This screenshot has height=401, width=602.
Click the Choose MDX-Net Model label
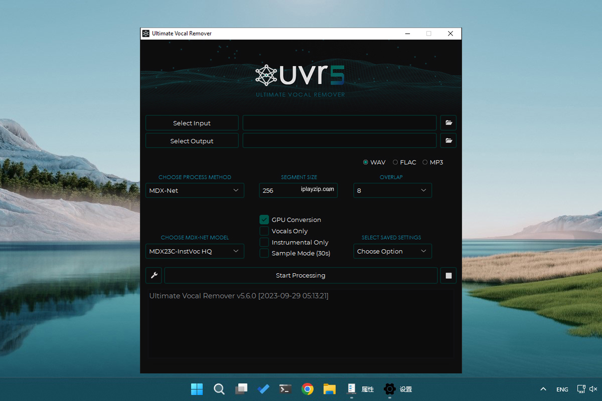coord(195,238)
